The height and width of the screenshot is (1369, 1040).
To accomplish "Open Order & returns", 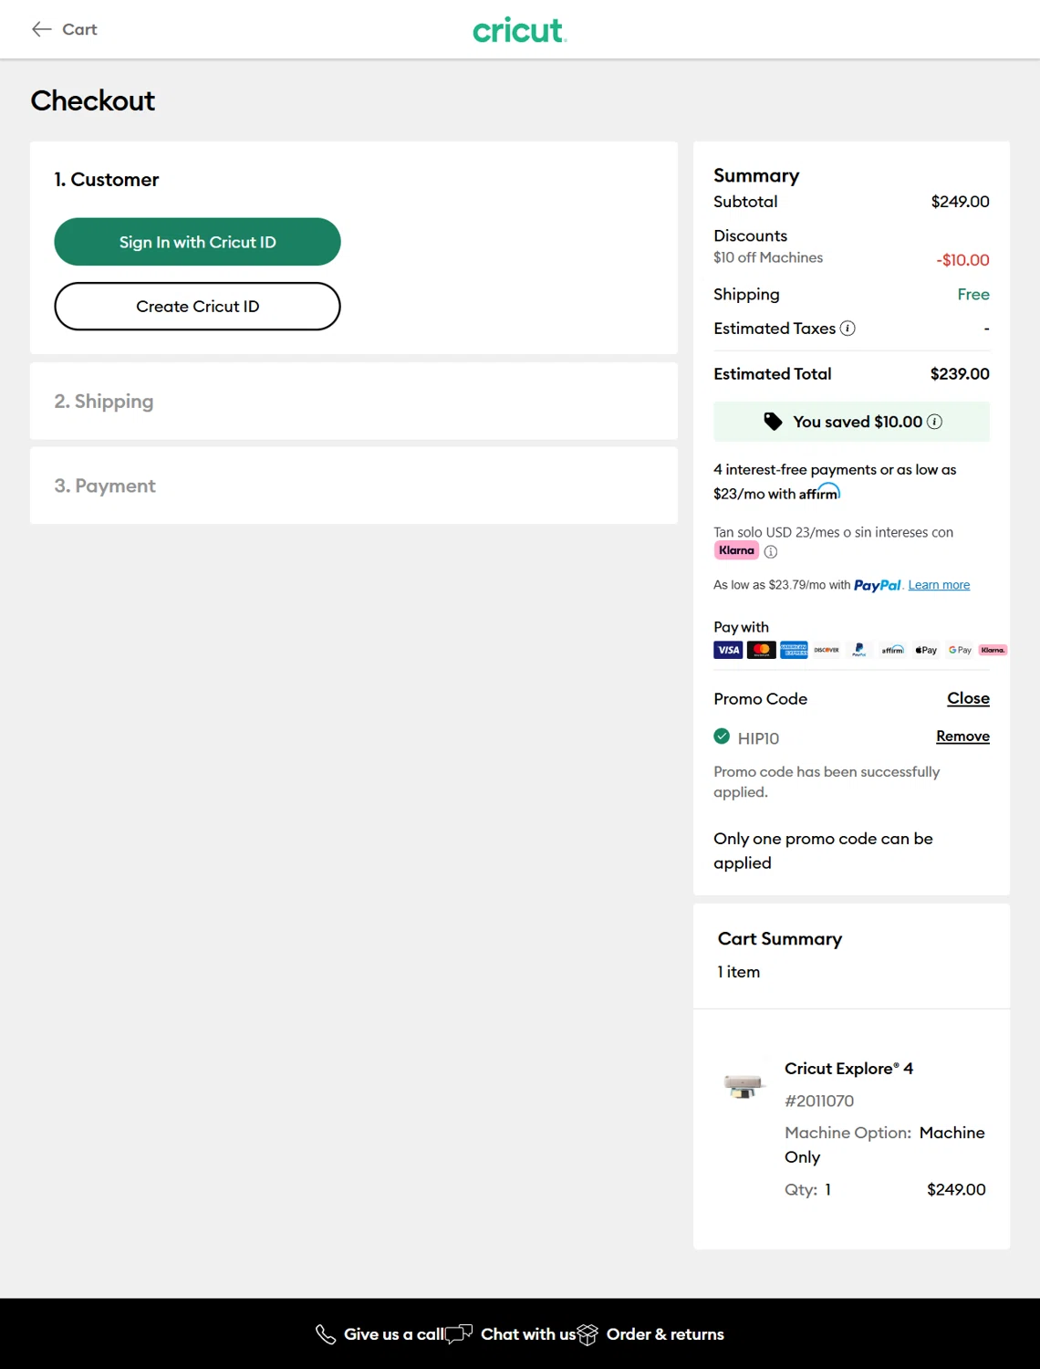I will pyautogui.click(x=664, y=1334).
